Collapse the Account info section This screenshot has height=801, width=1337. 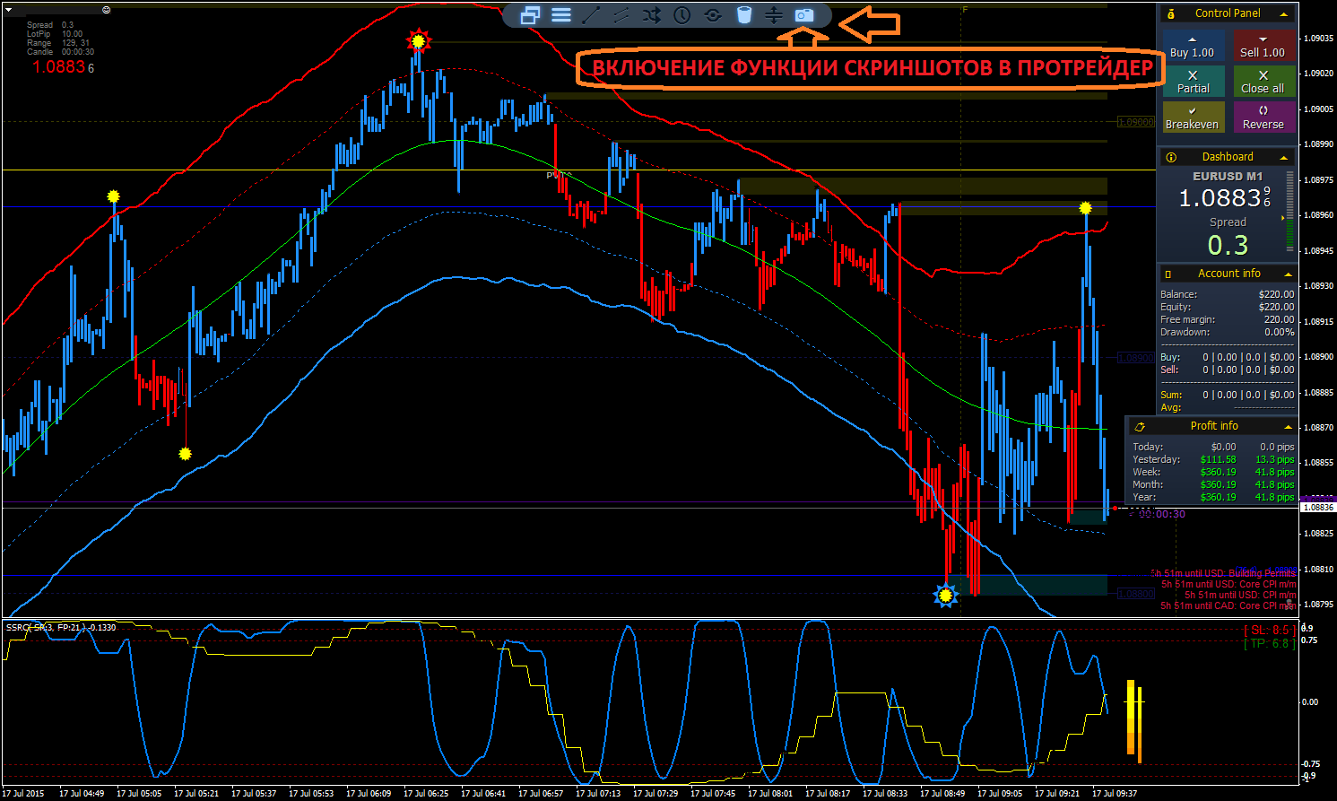(x=1289, y=274)
